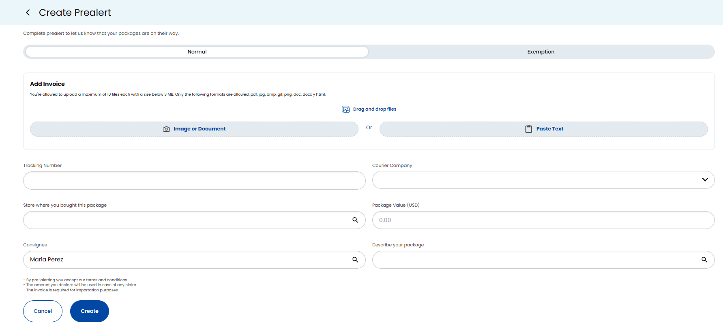
Task: Click the camera icon in Image or Document
Action: coord(166,129)
